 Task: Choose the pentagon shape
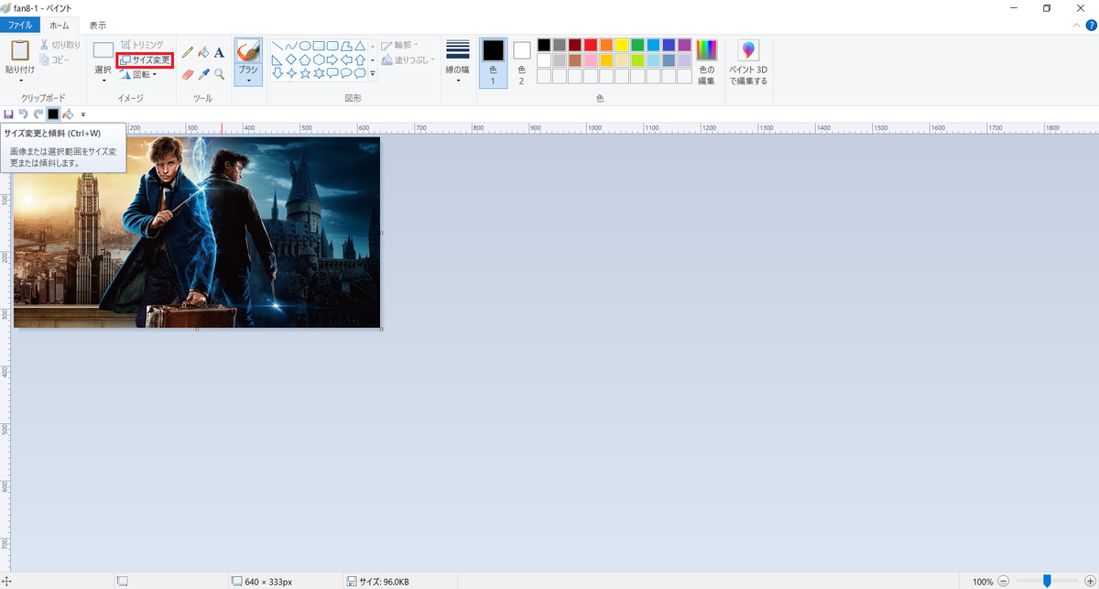click(x=304, y=60)
